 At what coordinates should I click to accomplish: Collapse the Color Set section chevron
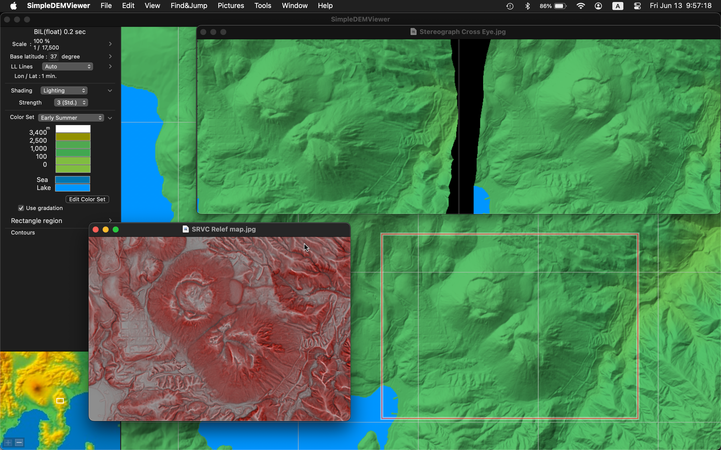click(x=110, y=118)
